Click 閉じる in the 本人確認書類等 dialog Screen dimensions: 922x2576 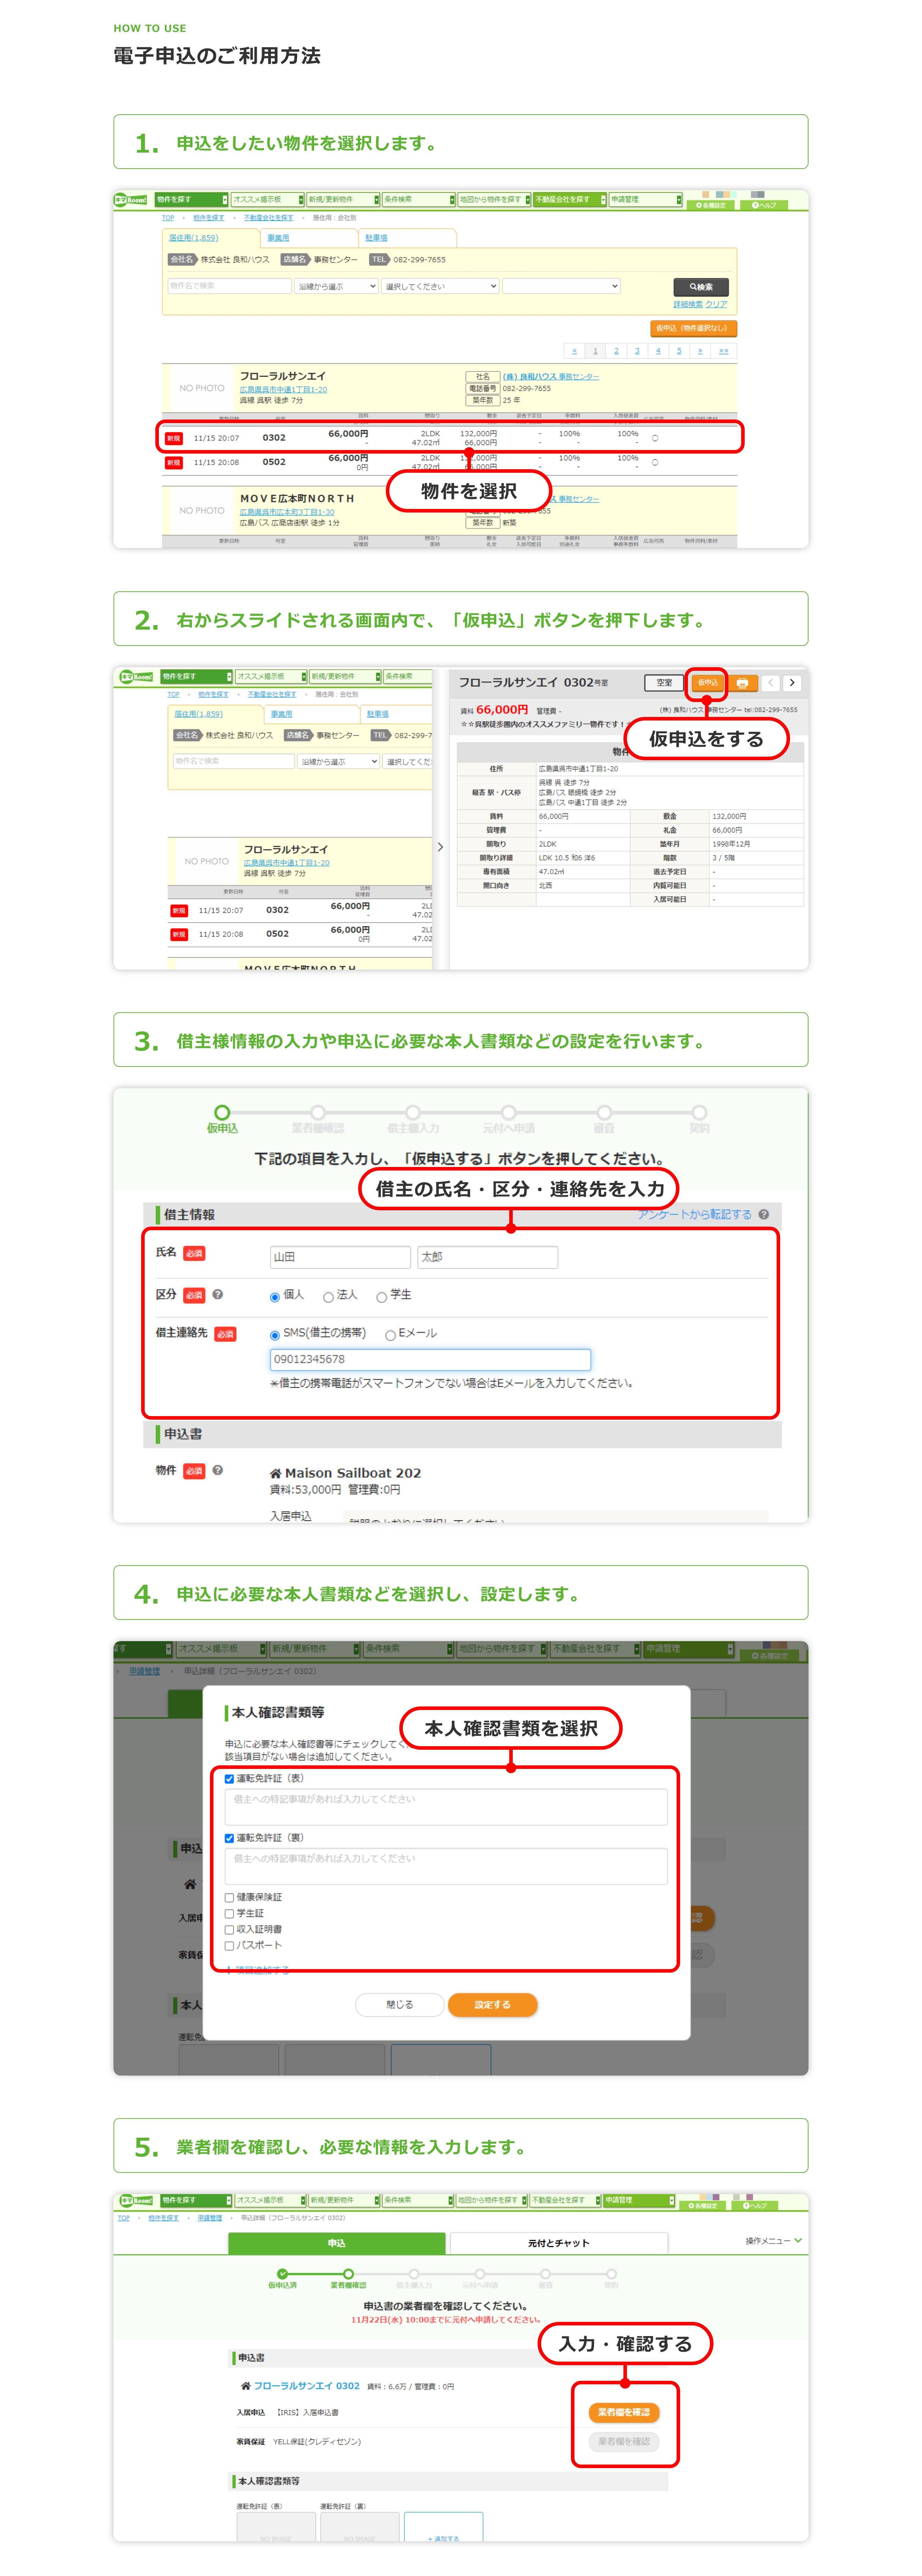(x=400, y=2005)
